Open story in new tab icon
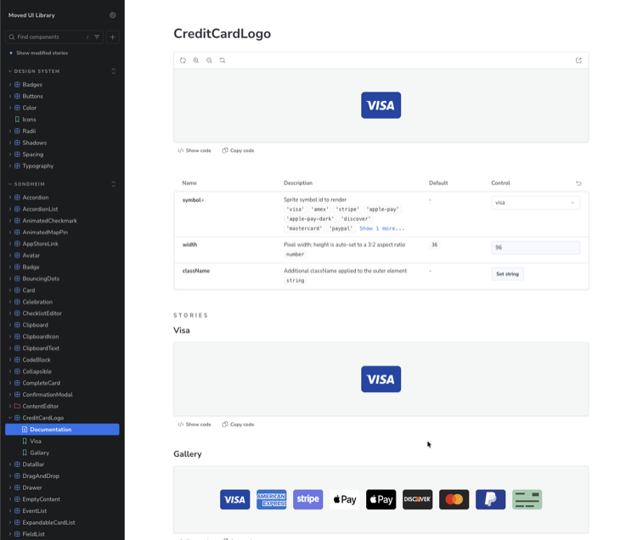Image resolution: width=637 pixels, height=540 pixels. 578,60
